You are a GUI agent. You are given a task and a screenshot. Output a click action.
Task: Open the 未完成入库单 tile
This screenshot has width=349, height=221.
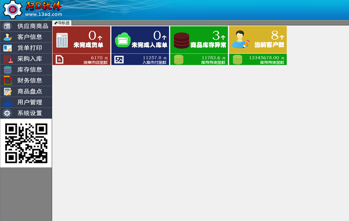[x=140, y=40]
